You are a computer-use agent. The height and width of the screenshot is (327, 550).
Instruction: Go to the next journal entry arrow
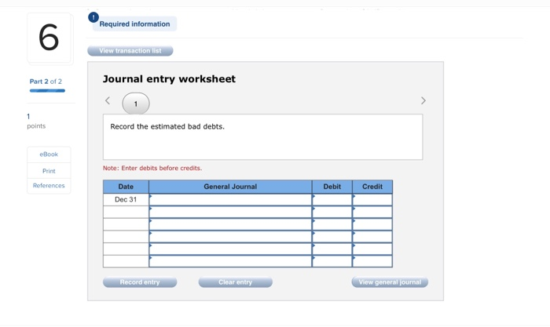[423, 101]
